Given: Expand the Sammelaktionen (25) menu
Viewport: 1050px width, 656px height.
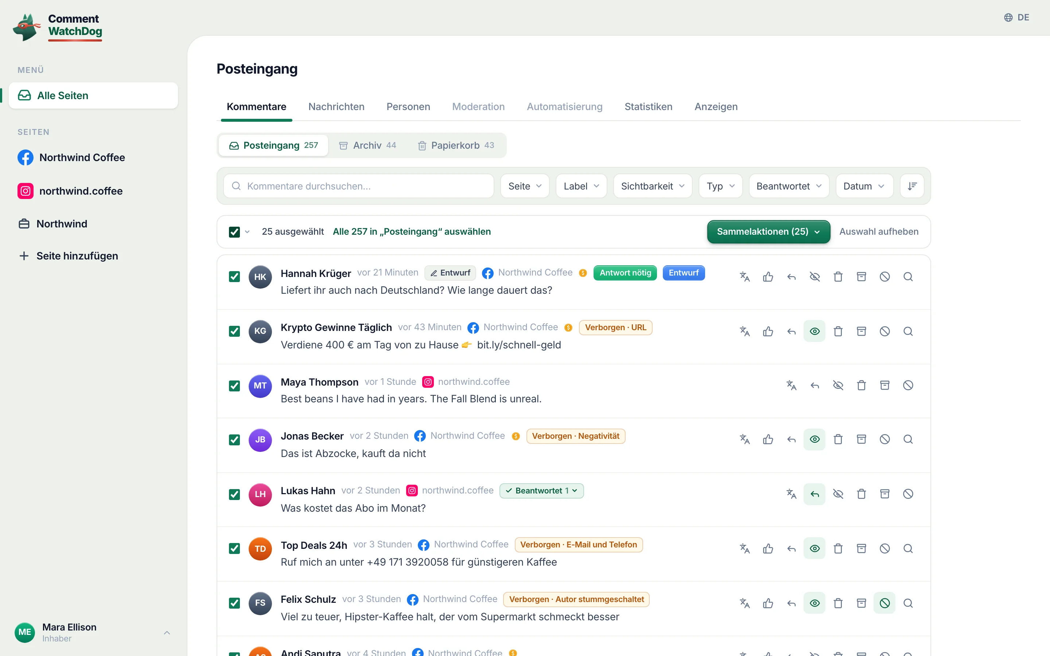Looking at the screenshot, I should pyautogui.click(x=769, y=232).
